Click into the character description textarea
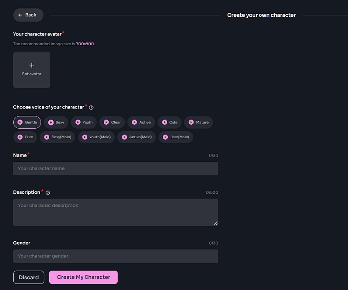 (x=115, y=212)
